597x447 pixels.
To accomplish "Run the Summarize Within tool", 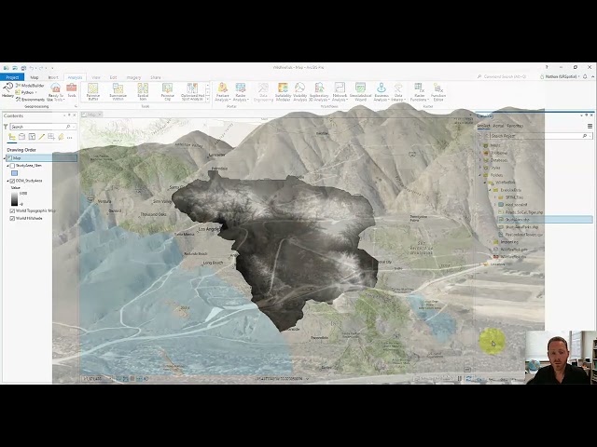I will (118, 92).
